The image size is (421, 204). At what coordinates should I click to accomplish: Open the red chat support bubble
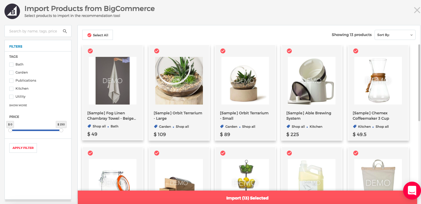point(412,190)
